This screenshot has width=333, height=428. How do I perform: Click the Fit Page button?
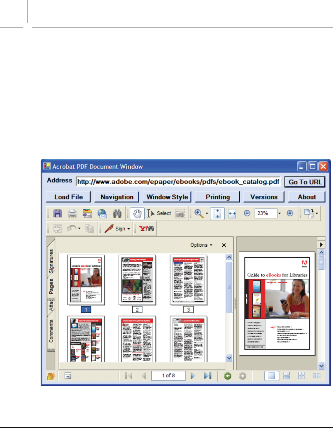point(217,213)
